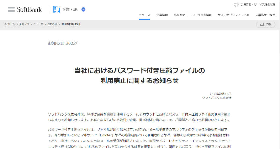Go to 企業・IR in the breadcrumb

[24, 24]
